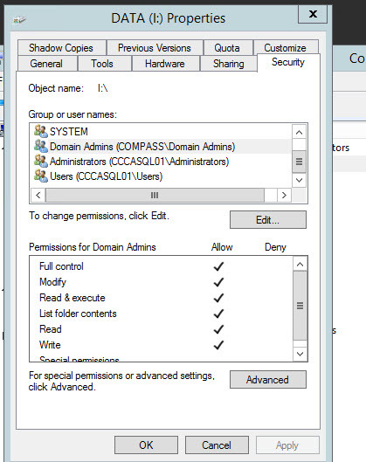This screenshot has width=366, height=462.
Task: Open the Previous Versions tab
Action: pos(155,48)
